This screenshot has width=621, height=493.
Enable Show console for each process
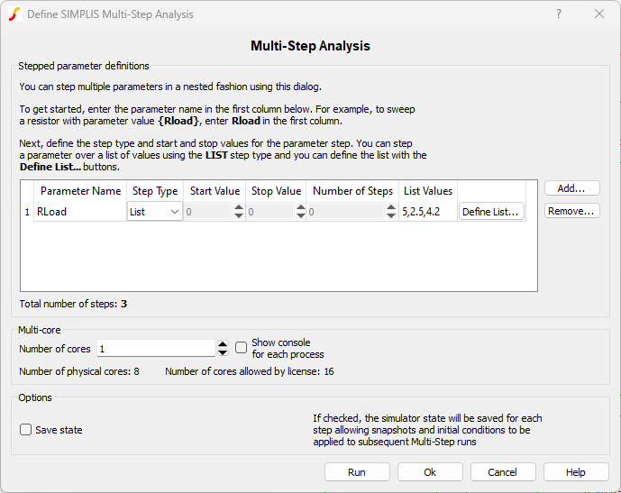[x=241, y=348]
